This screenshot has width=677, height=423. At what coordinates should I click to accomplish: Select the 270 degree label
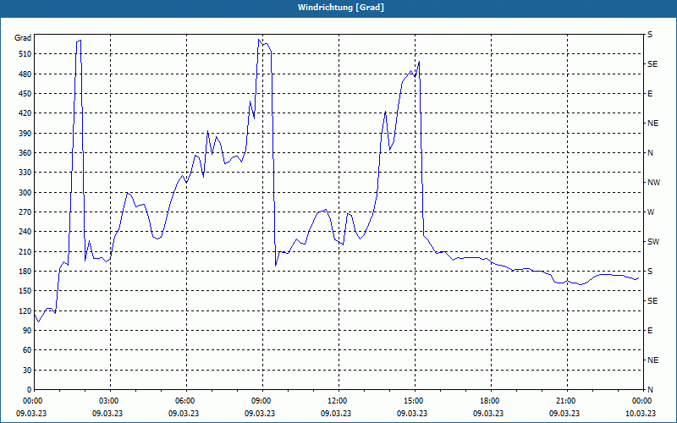point(25,212)
